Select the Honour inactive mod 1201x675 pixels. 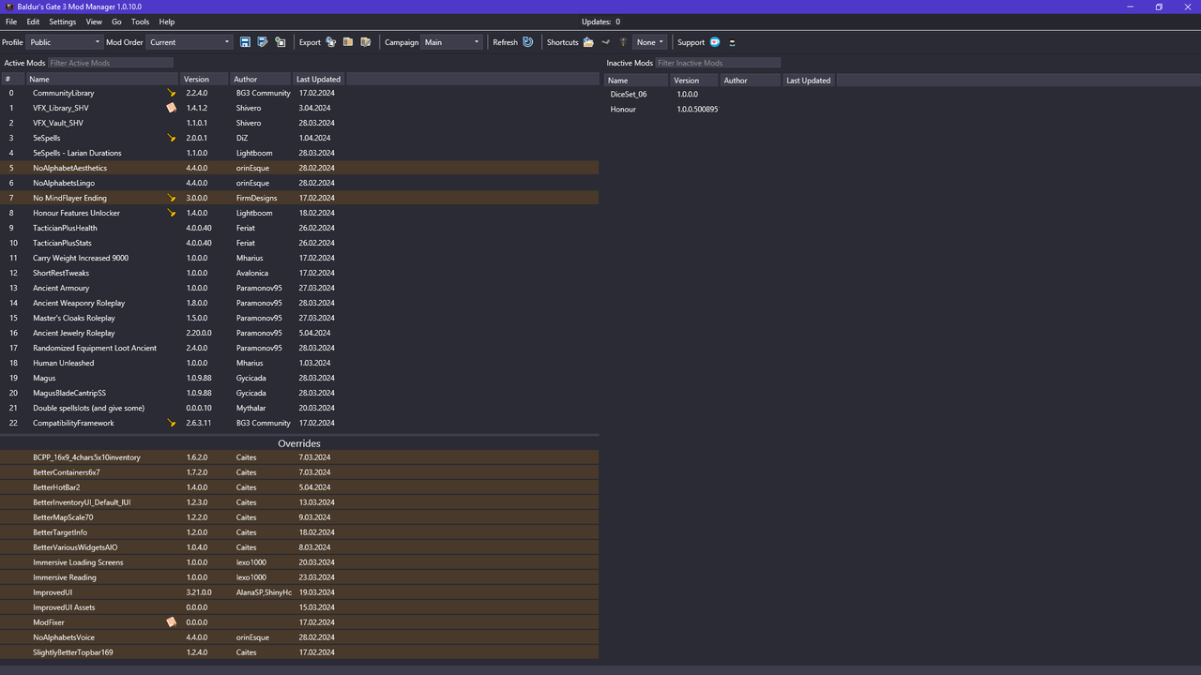(902, 109)
